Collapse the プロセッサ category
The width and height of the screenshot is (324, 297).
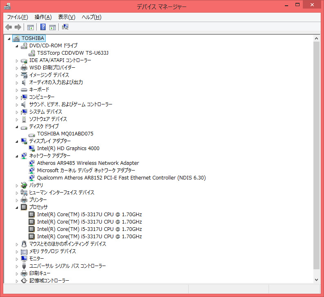coord(17,207)
